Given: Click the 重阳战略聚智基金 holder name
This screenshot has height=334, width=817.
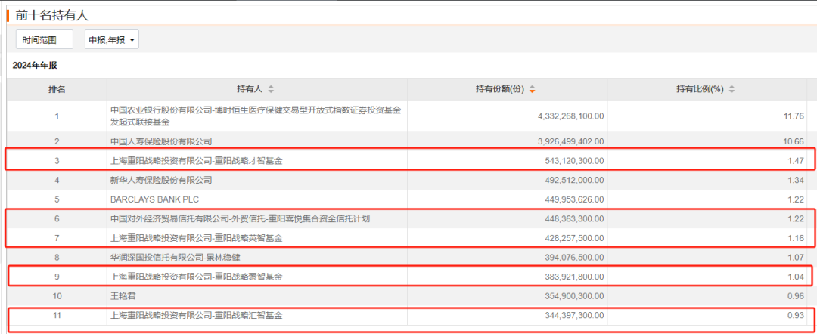Looking at the screenshot, I should (x=197, y=277).
